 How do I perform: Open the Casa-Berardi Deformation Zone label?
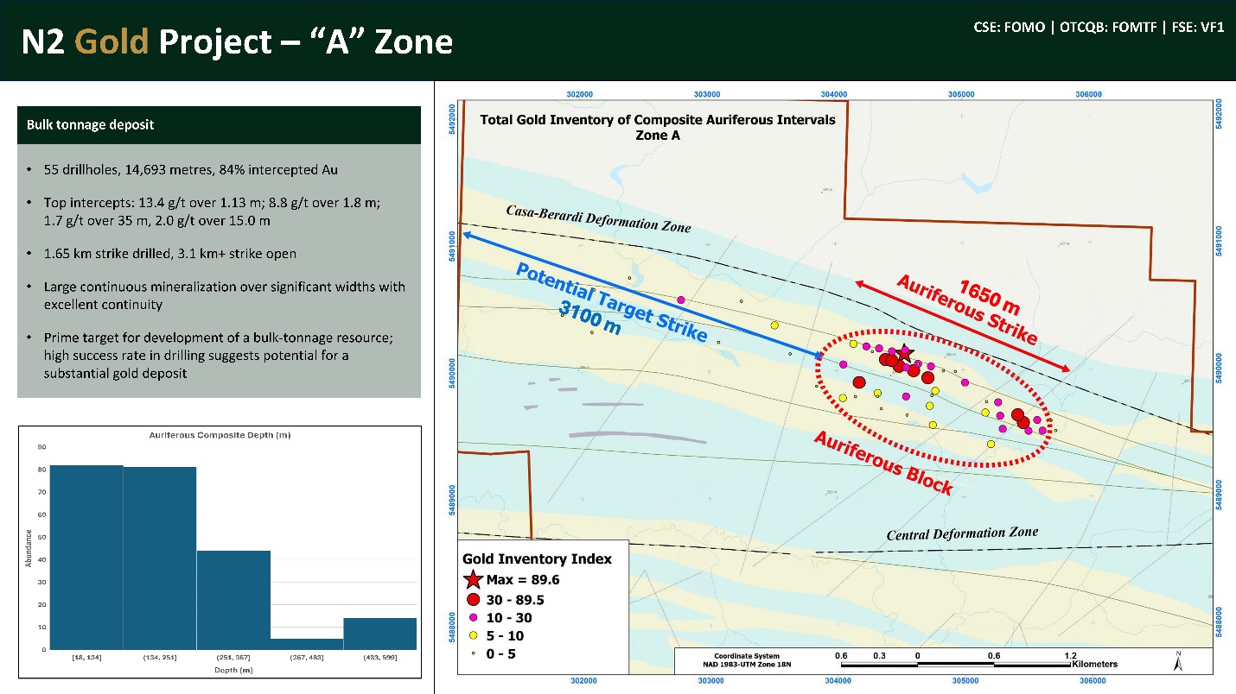(598, 216)
